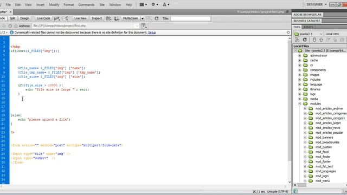The image size is (347, 195).
Task: Click the Refresh design view icon
Action: (157, 18)
